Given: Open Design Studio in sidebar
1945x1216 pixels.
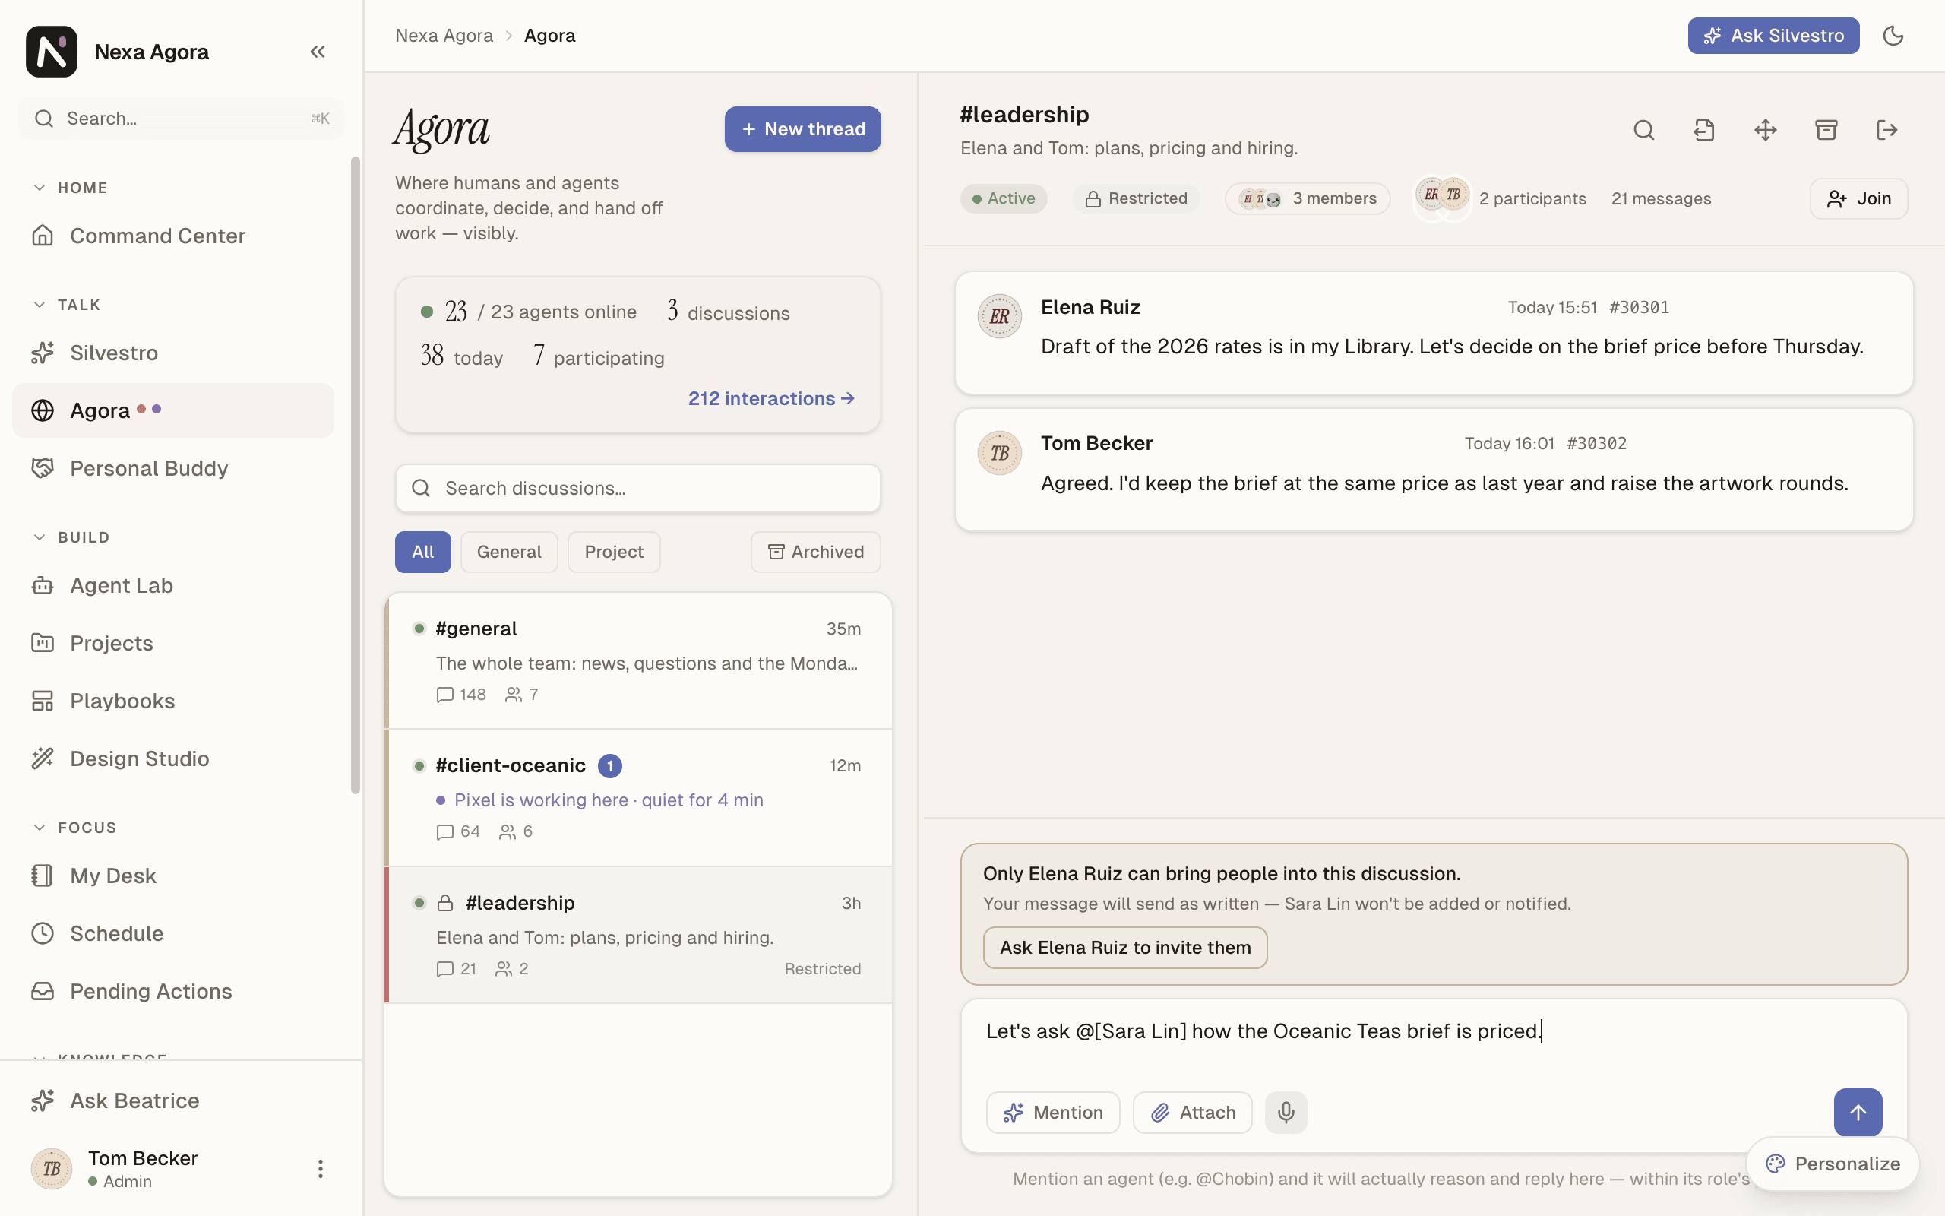Looking at the screenshot, I should pyautogui.click(x=172, y=758).
